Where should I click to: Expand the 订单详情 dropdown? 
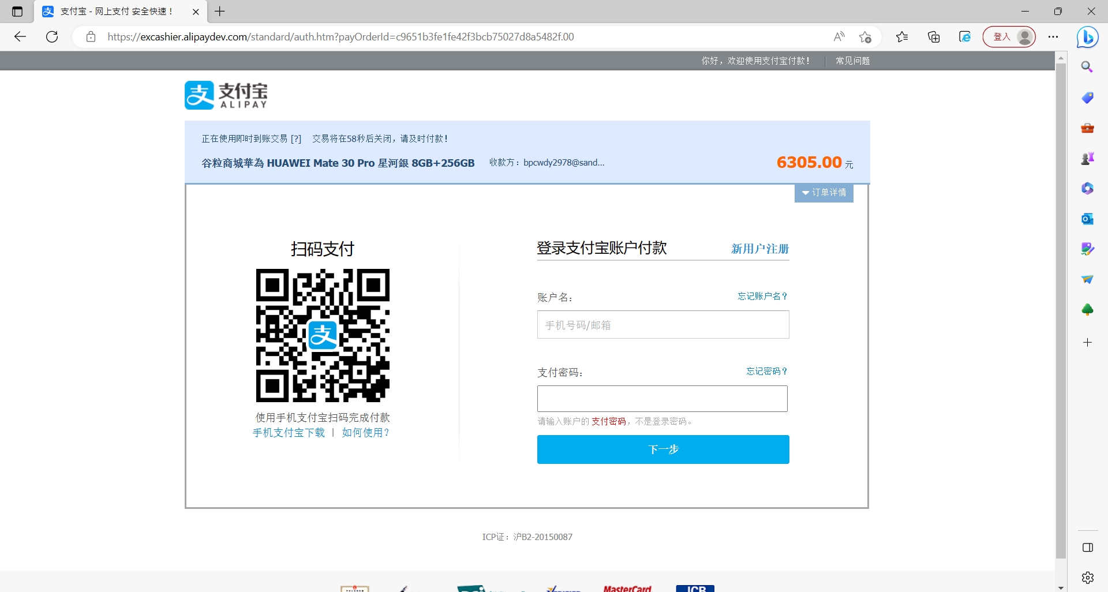coord(823,193)
